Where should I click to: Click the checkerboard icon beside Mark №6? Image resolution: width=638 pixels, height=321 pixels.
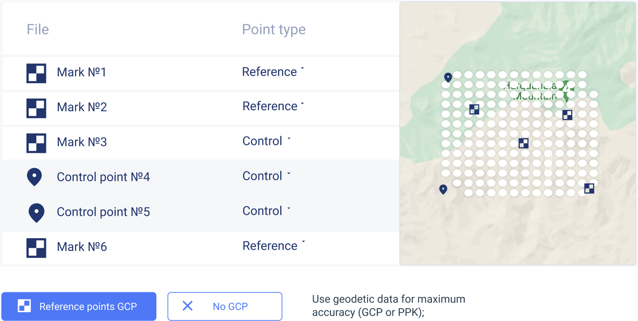click(x=36, y=248)
